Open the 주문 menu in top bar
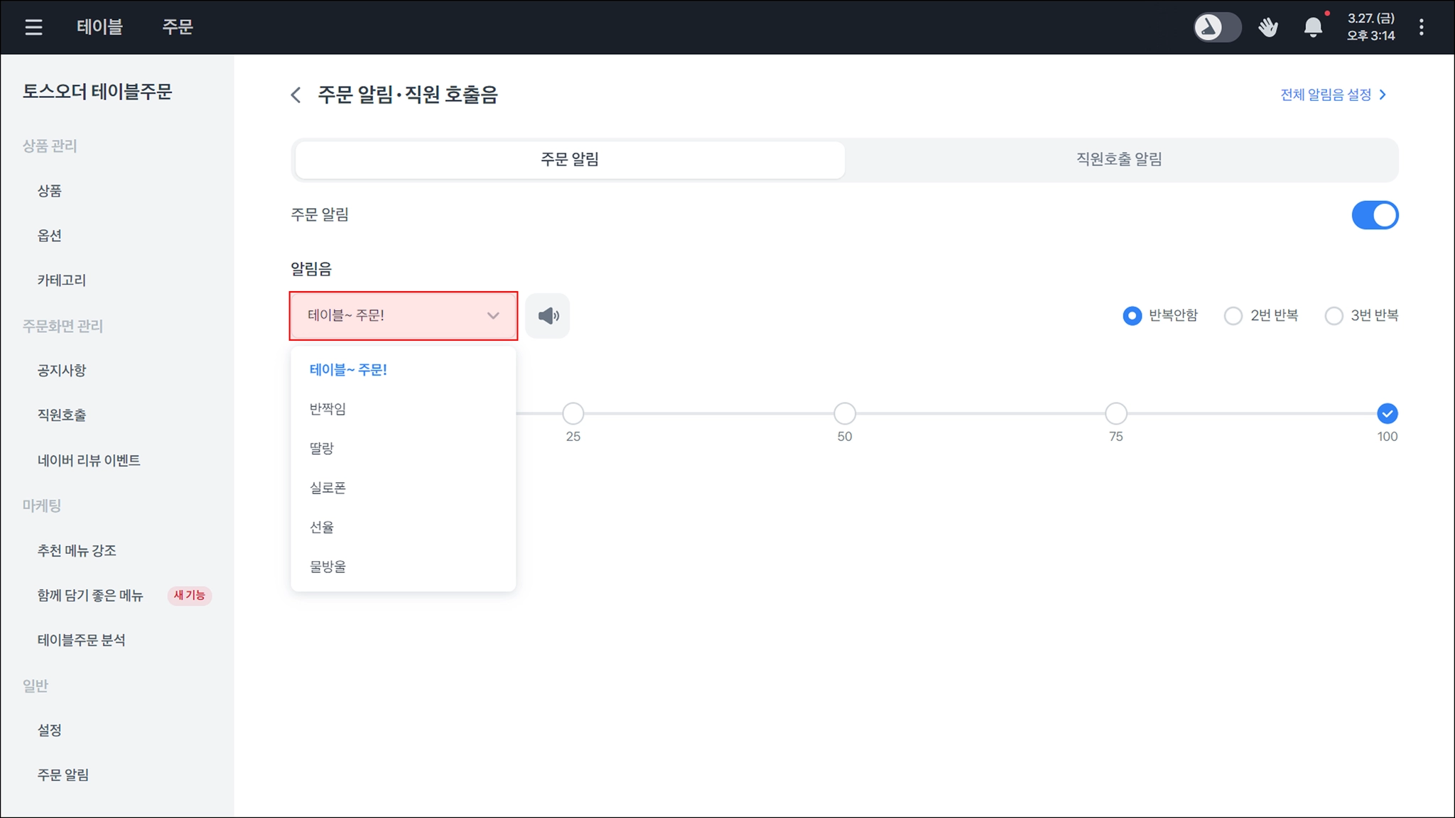1455x818 pixels. click(178, 27)
